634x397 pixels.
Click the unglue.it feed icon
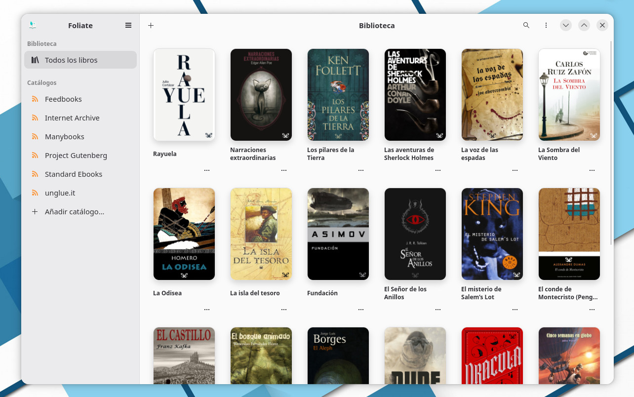(35, 193)
